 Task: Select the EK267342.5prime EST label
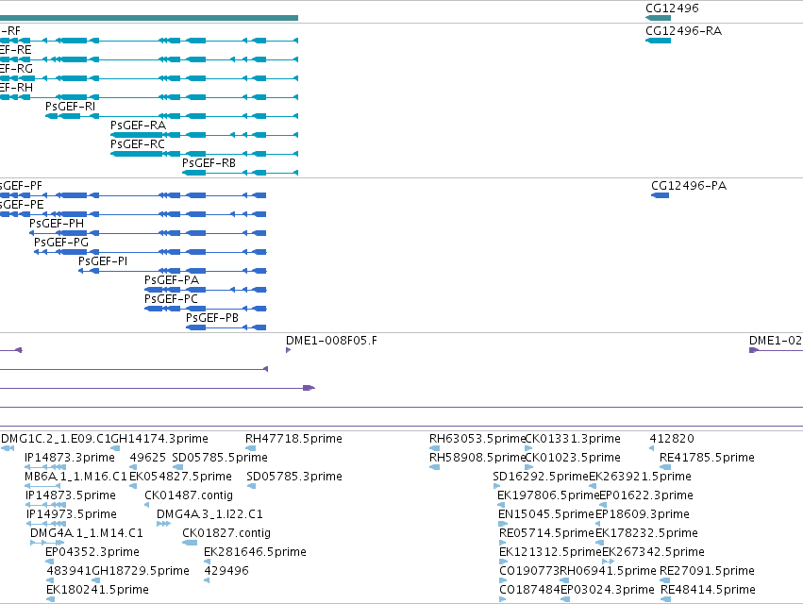tap(654, 552)
